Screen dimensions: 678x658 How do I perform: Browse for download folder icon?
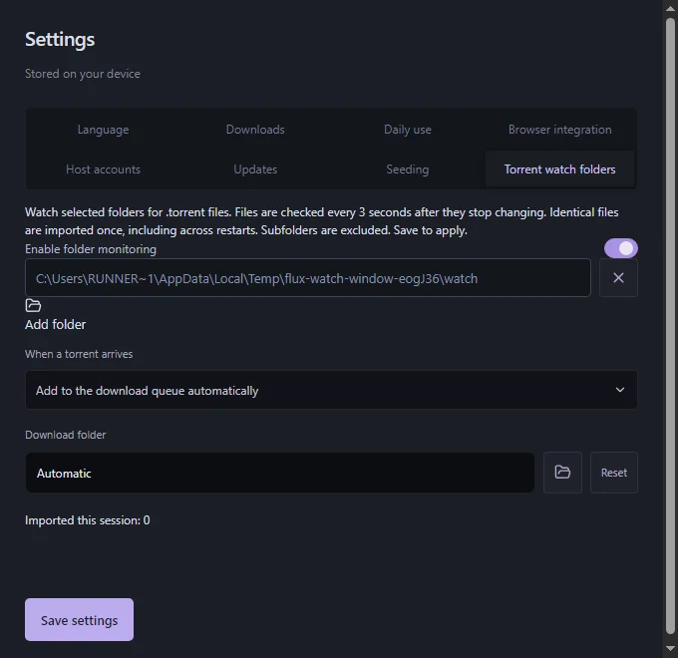[562, 473]
